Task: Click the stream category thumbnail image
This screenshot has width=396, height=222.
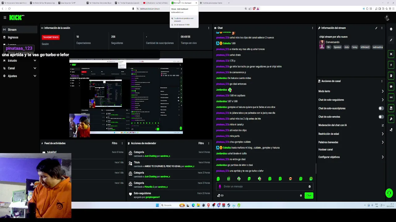Action: (x=322, y=44)
